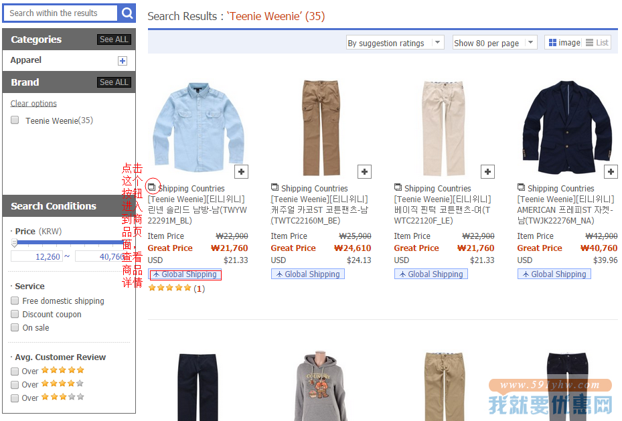622x421 pixels.
Task: Click See ALL in Categories header
Action: (114, 39)
